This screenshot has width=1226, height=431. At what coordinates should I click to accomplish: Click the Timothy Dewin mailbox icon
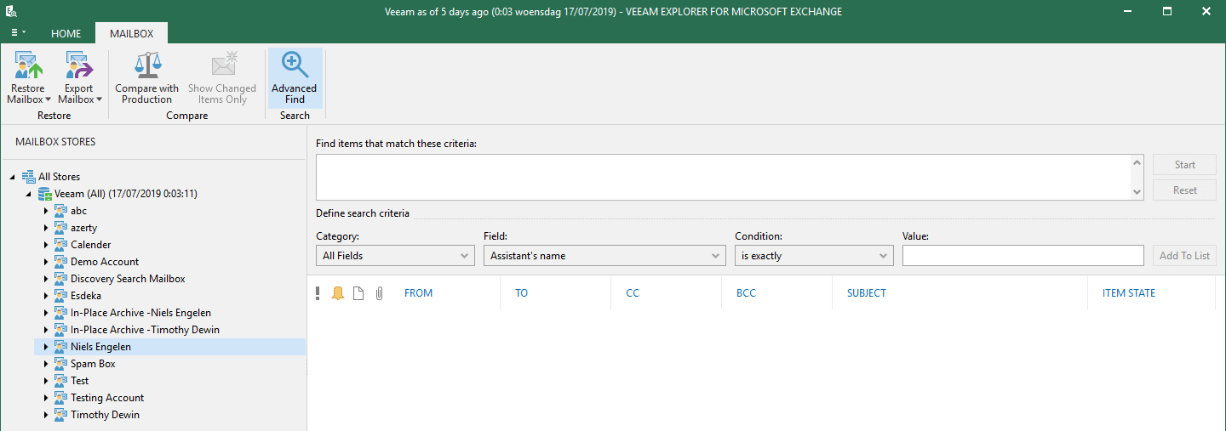60,415
